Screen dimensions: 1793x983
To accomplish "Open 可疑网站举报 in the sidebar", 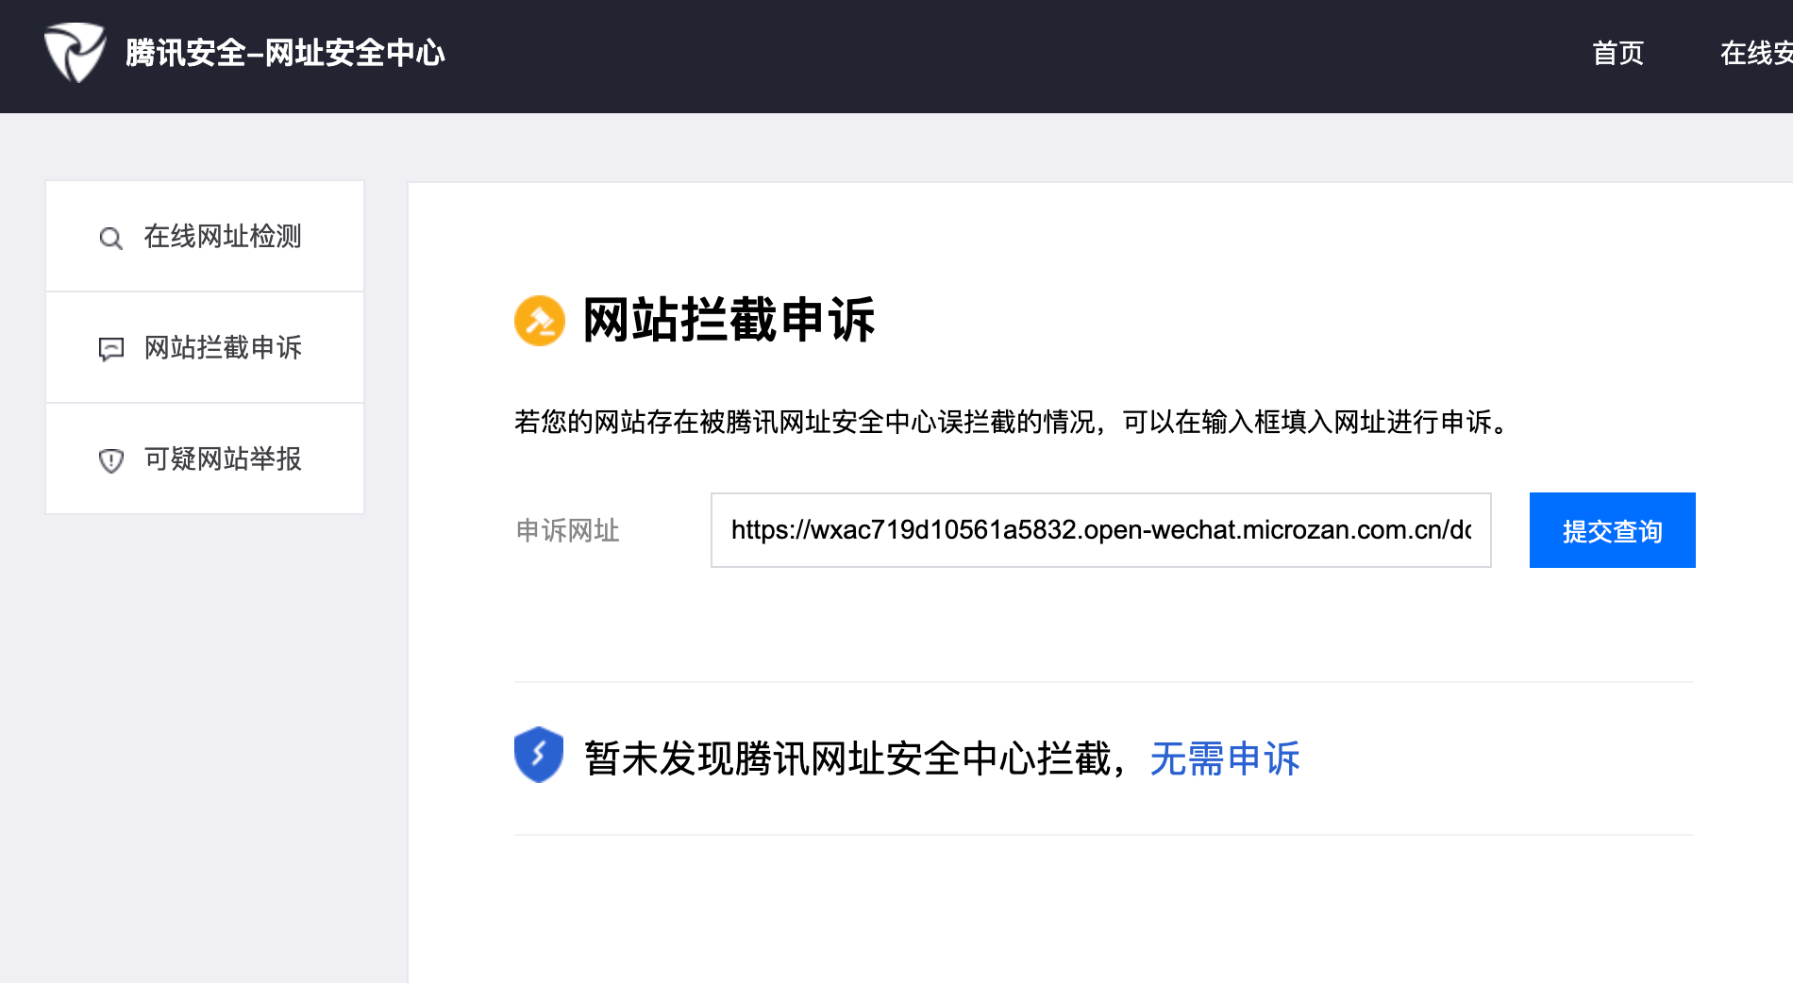I will (x=205, y=459).
